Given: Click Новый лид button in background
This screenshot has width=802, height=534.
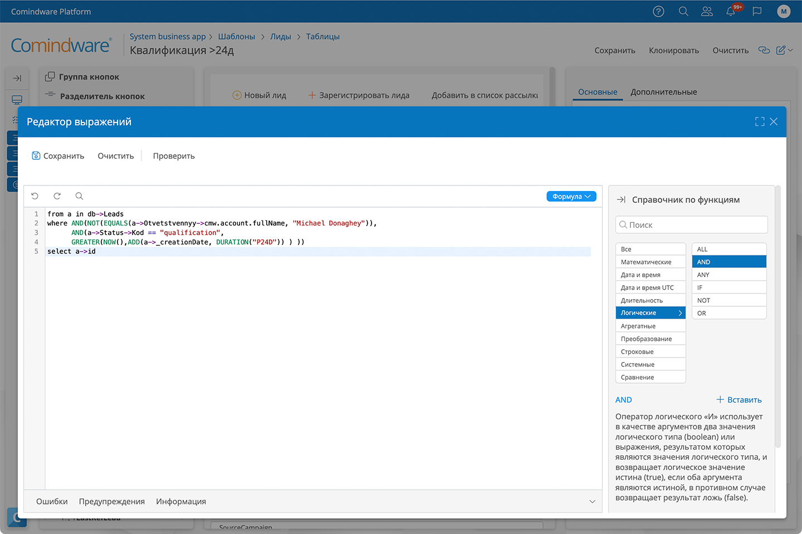Looking at the screenshot, I should [x=259, y=95].
